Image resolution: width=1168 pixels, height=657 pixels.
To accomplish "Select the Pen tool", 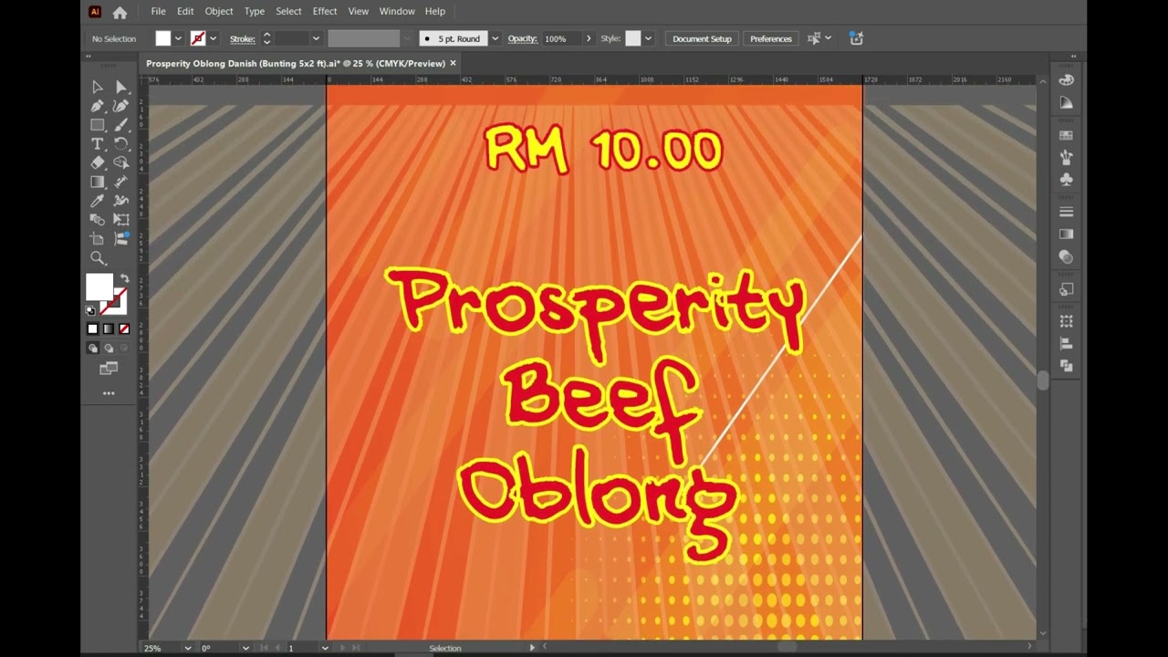I will click(98, 106).
